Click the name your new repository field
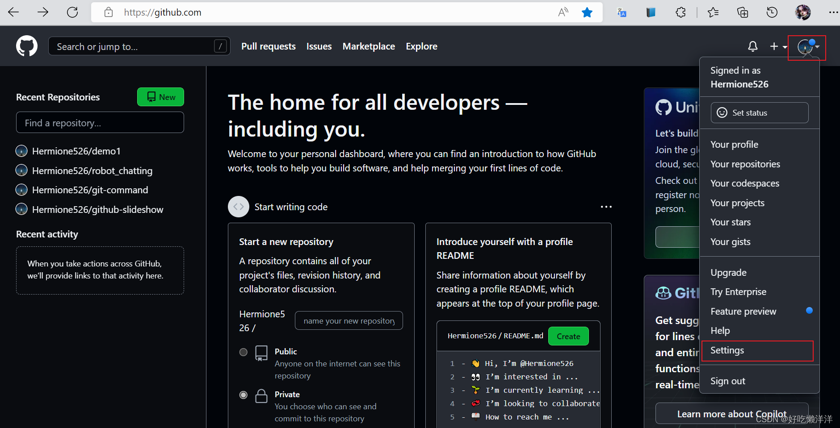The image size is (840, 428). pos(349,320)
